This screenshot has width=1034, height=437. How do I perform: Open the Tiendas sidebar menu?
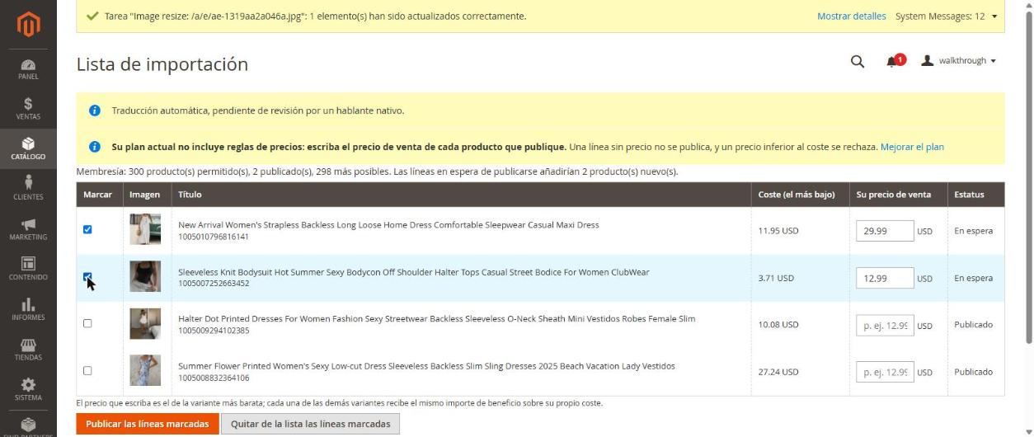click(28, 348)
